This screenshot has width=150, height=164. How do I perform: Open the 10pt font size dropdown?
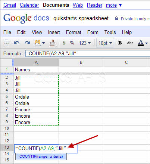(x=105, y=43)
